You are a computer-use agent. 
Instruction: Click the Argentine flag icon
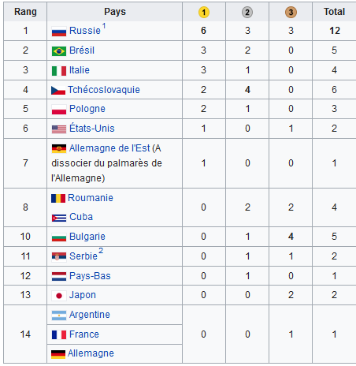pyautogui.click(x=59, y=316)
